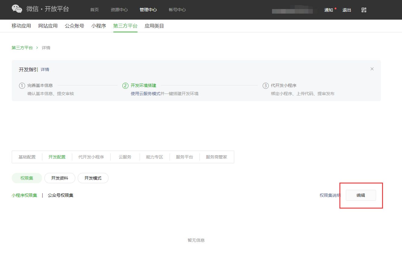
Task: Select the 云服务 section tab
Action: pos(125,157)
